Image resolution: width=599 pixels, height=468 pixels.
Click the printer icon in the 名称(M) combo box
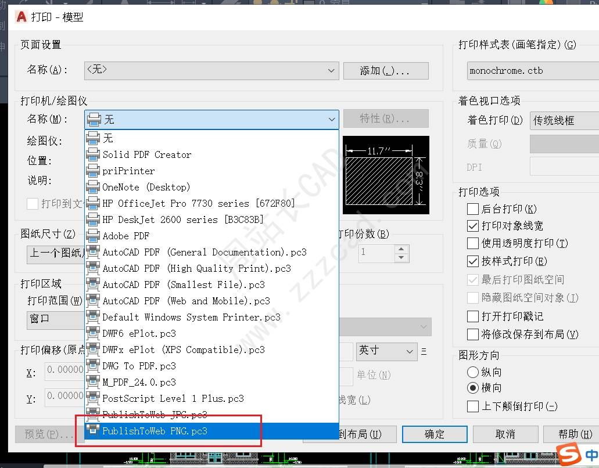[x=94, y=120]
